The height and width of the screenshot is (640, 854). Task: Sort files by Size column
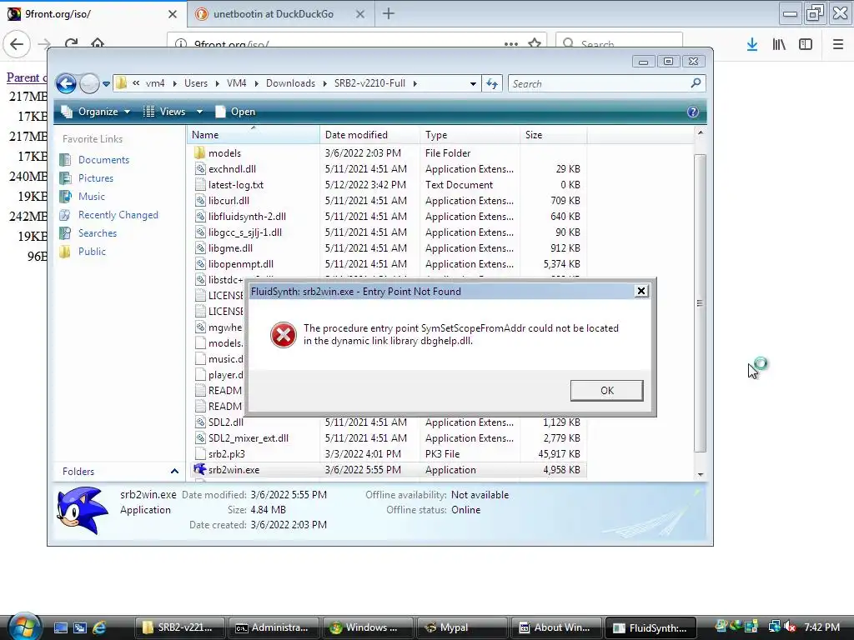(554, 135)
